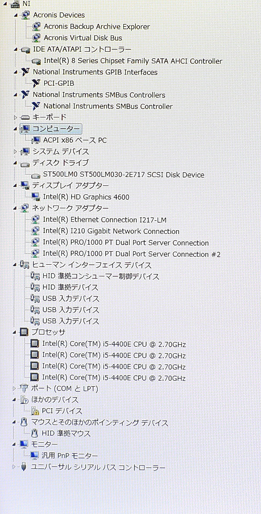
Task: Collapse the IDE ATA/ATAPI コントローラー branch
Action: click(15, 49)
